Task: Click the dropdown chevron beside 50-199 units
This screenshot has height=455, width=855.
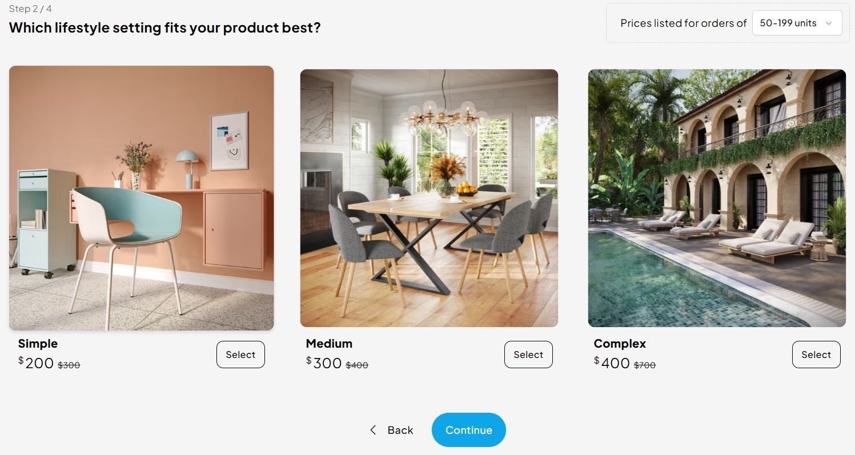Action: tap(829, 23)
